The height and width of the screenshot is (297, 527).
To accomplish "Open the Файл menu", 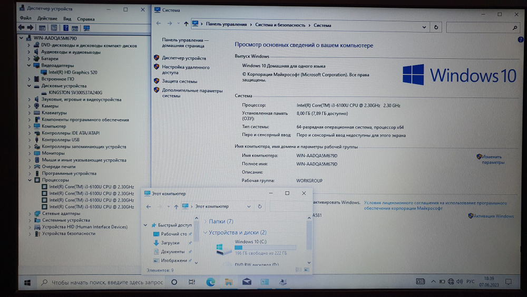I will 25,18.
